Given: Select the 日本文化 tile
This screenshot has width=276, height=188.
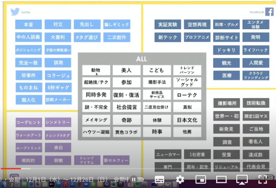Looking at the screenshot, I should click(x=187, y=120).
